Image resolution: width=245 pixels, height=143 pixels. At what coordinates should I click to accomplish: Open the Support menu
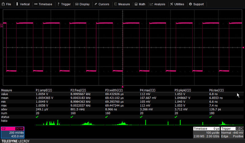[x=196, y=4]
